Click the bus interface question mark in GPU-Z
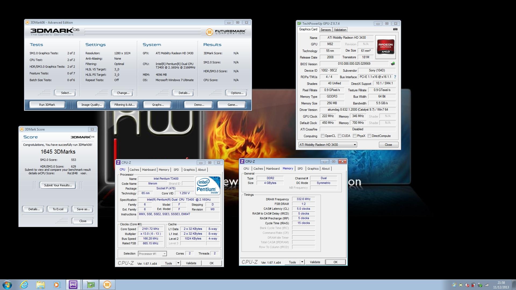 [395, 77]
